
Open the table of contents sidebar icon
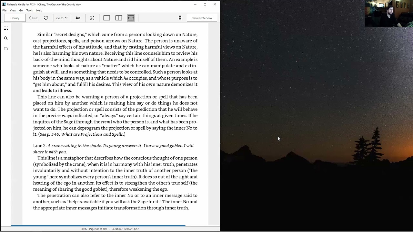point(6,28)
